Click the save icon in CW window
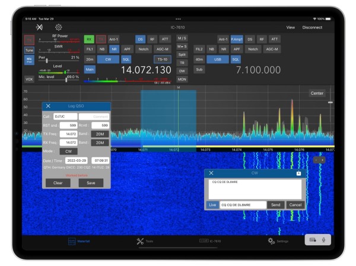 click(298, 173)
